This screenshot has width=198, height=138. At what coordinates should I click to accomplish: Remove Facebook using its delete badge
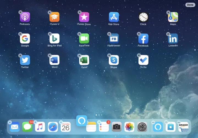click(x=139, y=34)
